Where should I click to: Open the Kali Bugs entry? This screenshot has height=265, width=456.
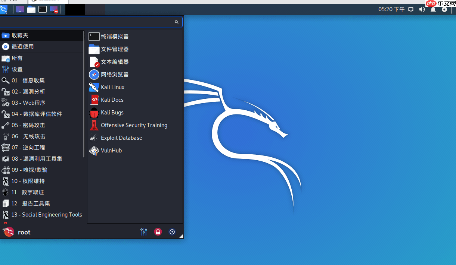coord(135,113)
